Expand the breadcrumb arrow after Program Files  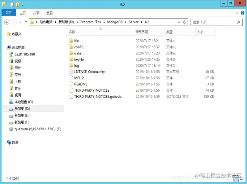(x=104, y=22)
